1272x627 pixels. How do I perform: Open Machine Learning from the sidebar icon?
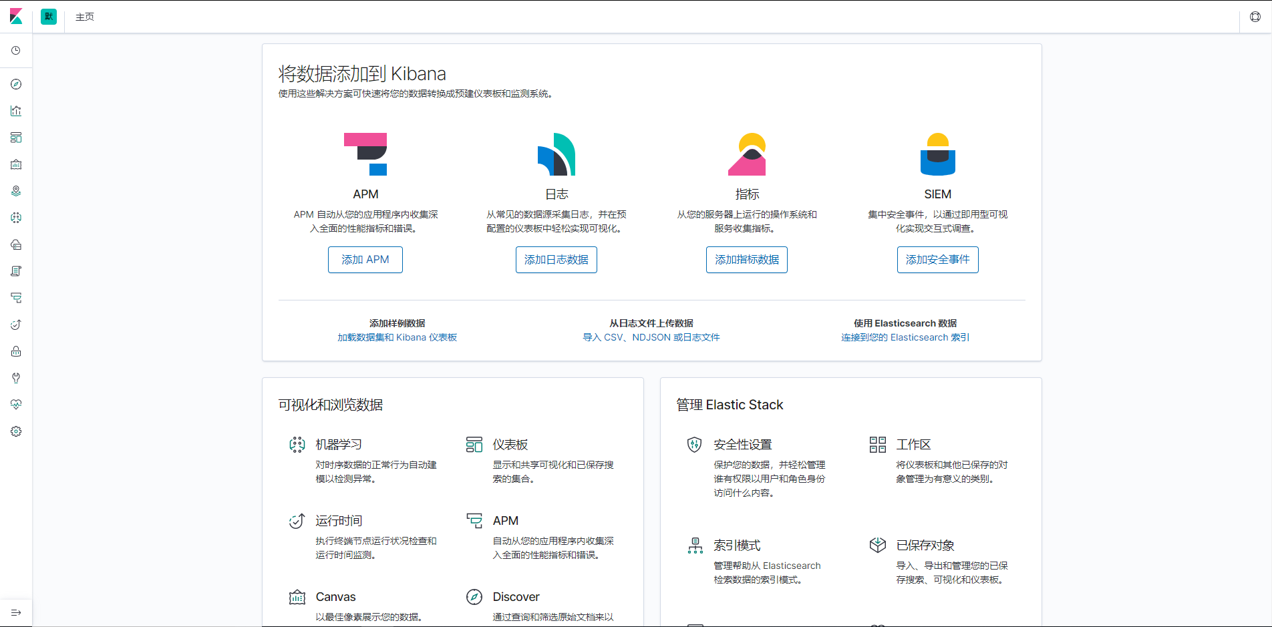[16, 218]
